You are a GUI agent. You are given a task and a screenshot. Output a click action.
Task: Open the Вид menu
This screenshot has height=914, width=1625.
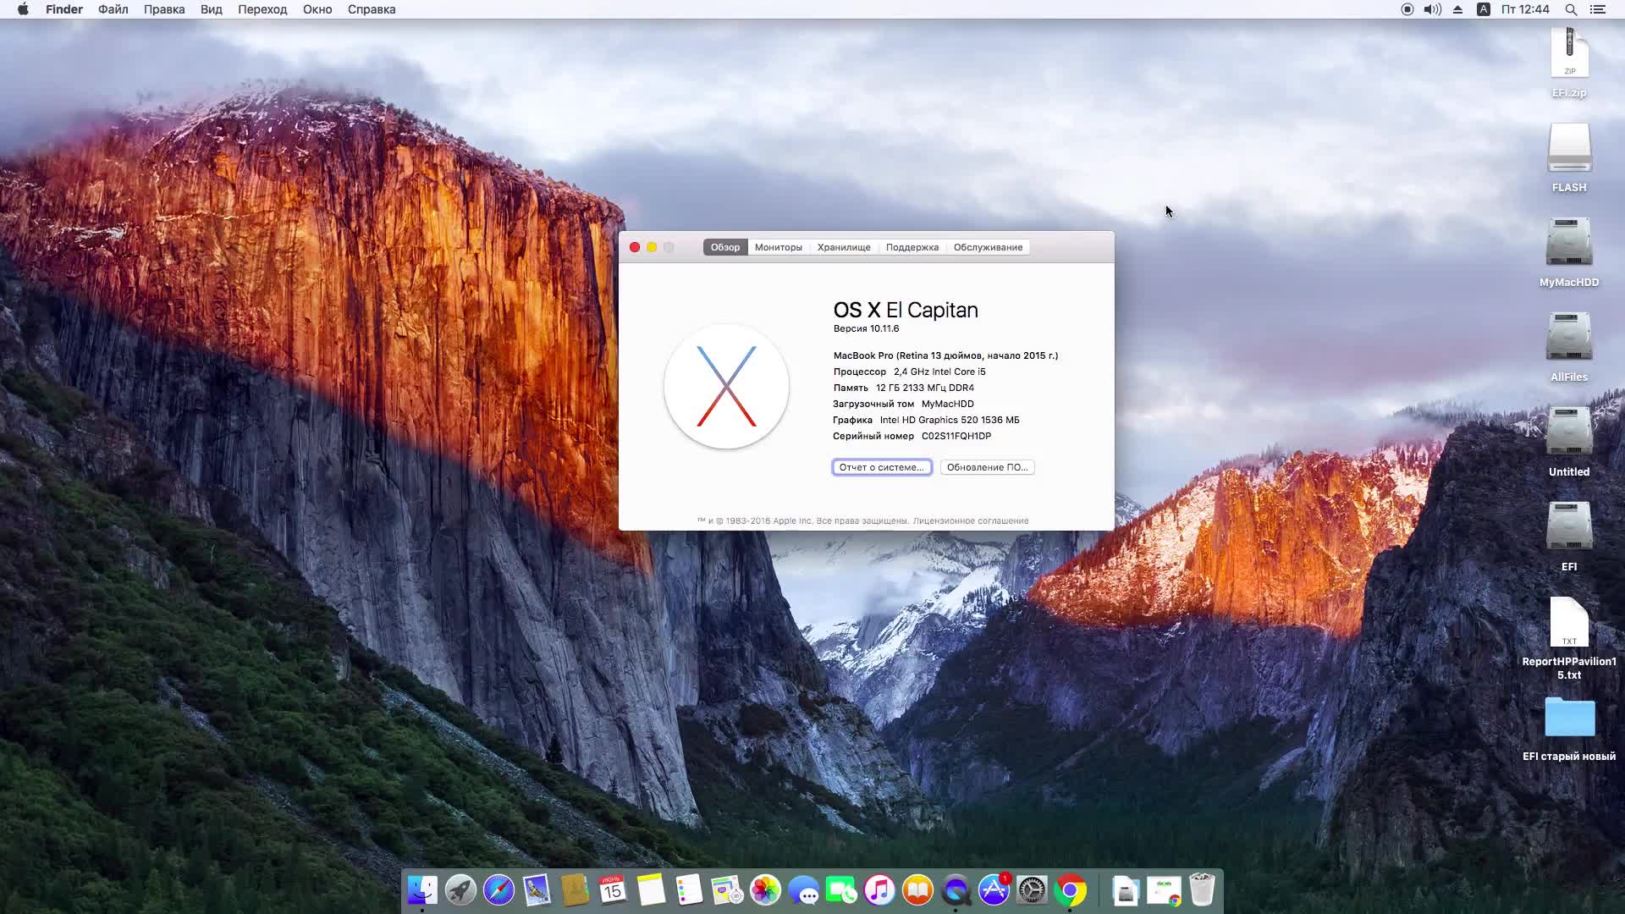[212, 9]
